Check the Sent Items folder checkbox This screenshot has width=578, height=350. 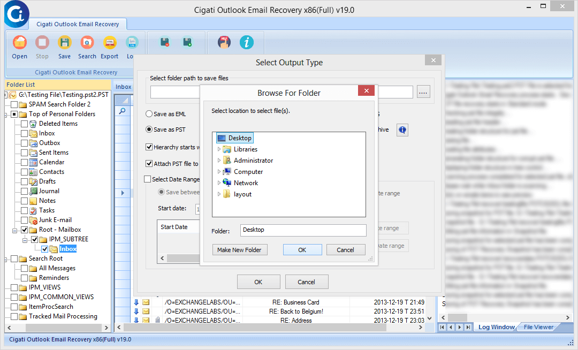(24, 153)
